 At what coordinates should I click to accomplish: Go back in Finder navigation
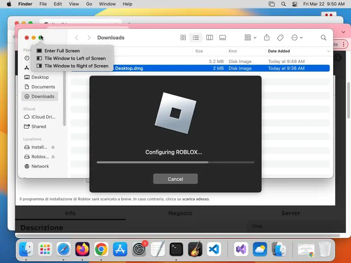[x=76, y=38]
